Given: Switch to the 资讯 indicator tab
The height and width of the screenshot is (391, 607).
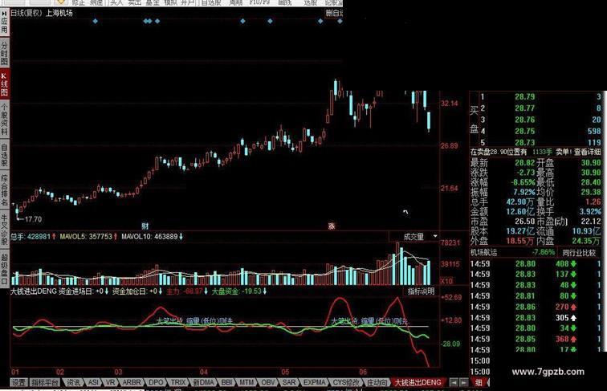Looking at the screenshot, I should point(73,382).
